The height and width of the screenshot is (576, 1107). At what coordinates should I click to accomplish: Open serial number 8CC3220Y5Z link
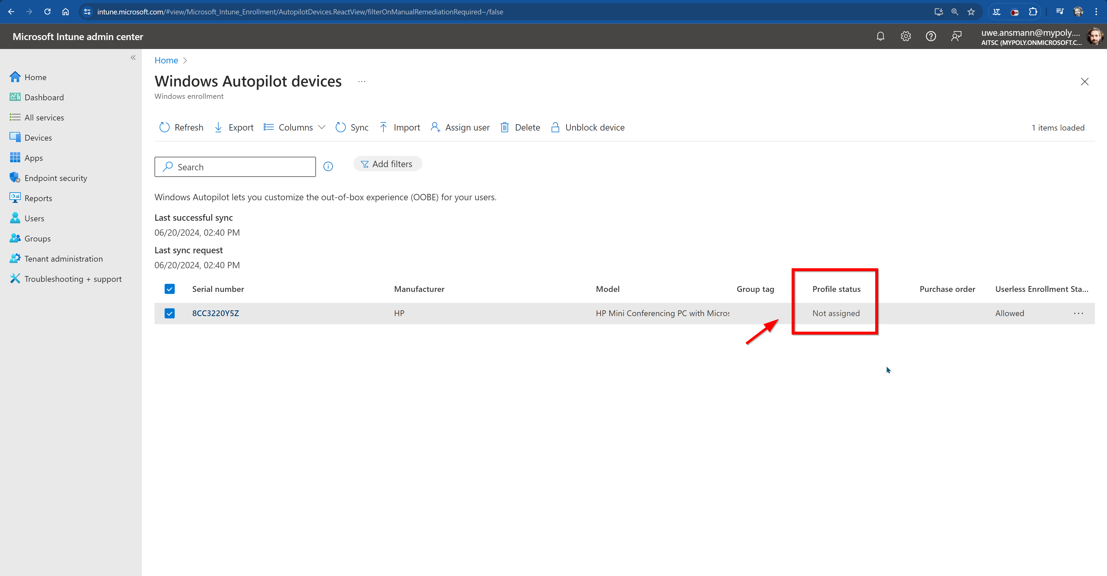tap(215, 313)
